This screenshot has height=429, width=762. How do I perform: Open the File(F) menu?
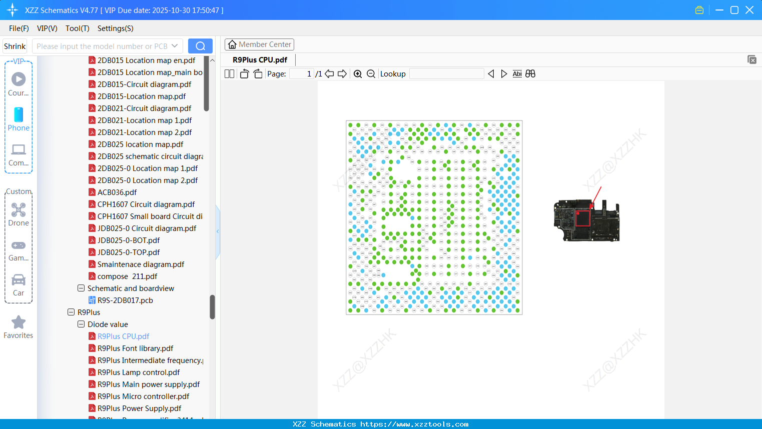(19, 28)
